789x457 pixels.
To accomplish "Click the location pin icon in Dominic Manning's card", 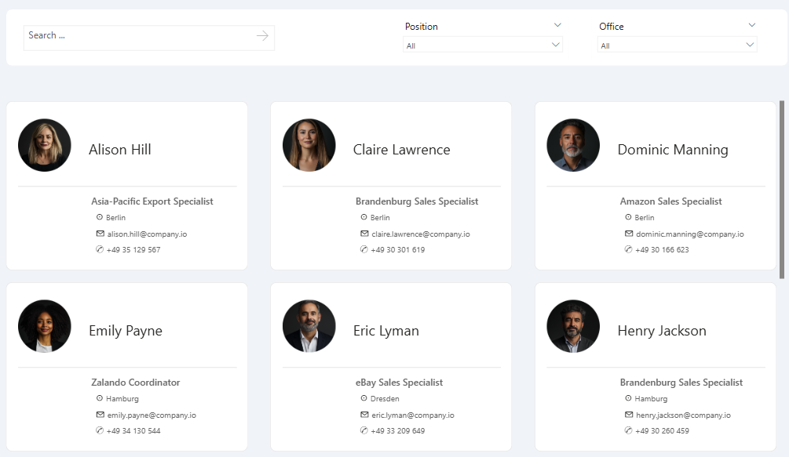I will point(628,217).
